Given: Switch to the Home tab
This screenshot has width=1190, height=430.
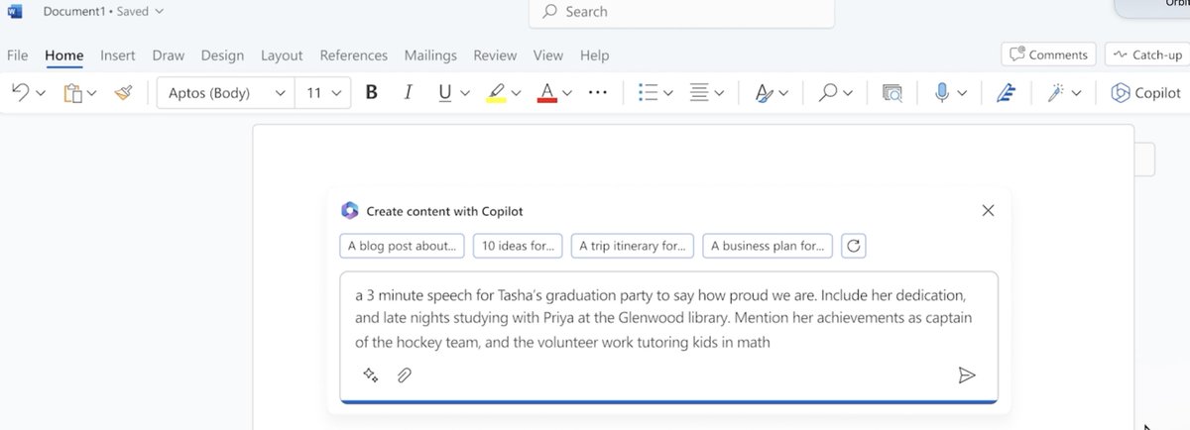Looking at the screenshot, I should click(x=64, y=55).
